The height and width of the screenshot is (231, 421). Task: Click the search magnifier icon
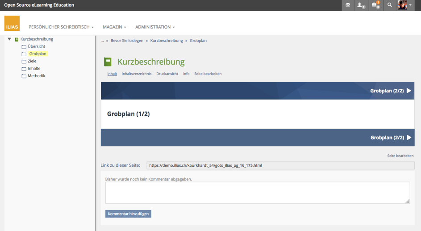point(390,5)
